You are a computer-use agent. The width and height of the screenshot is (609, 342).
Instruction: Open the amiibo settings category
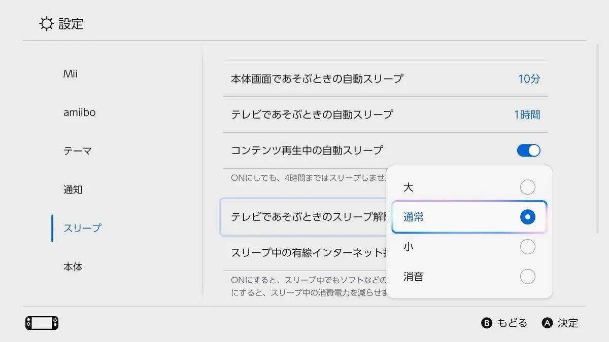click(x=80, y=112)
